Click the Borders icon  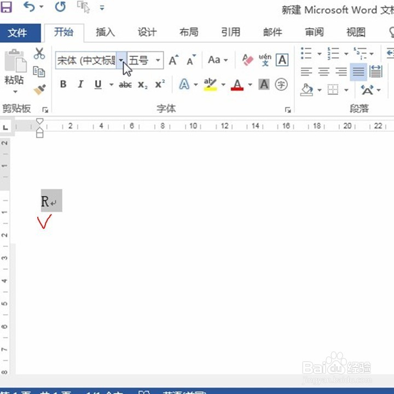tap(333, 89)
